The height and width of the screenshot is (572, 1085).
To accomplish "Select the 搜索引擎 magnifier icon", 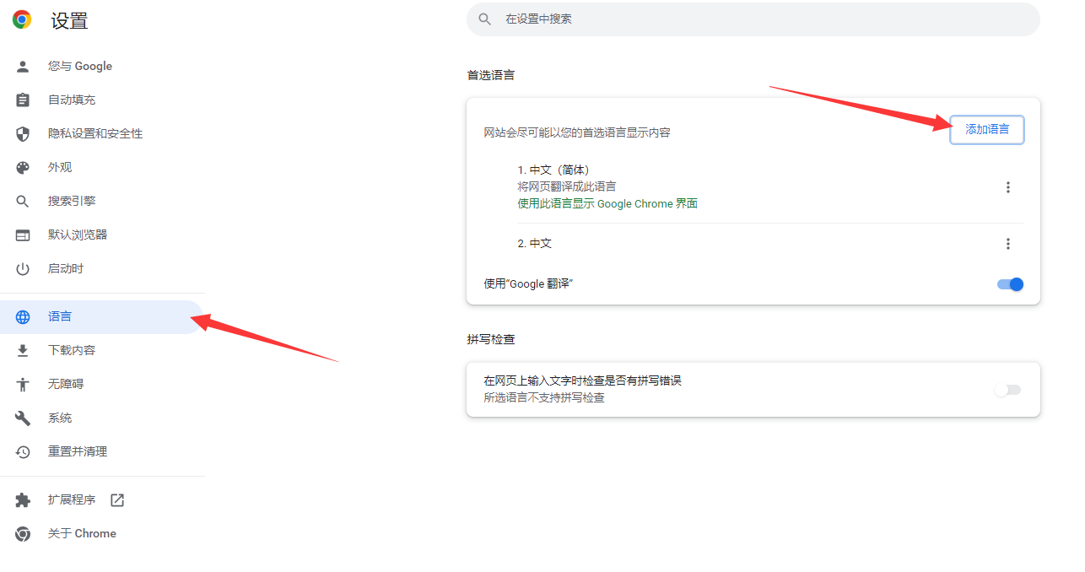I will [x=22, y=201].
